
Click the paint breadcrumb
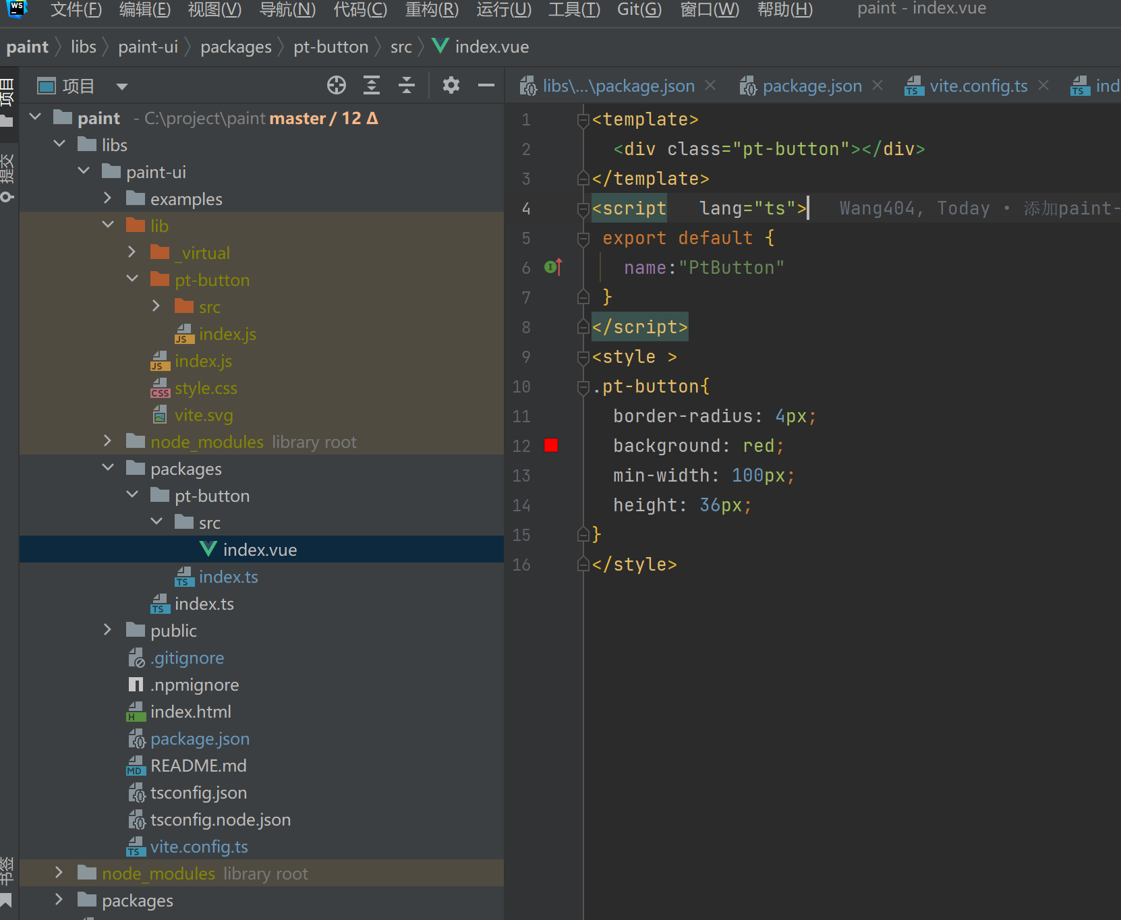pos(28,47)
